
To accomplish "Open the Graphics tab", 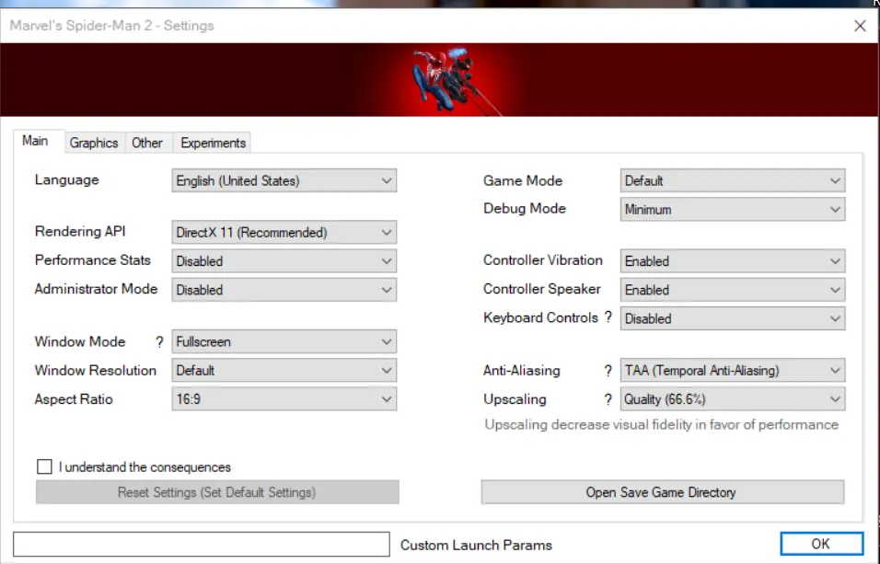I will pyautogui.click(x=94, y=144).
